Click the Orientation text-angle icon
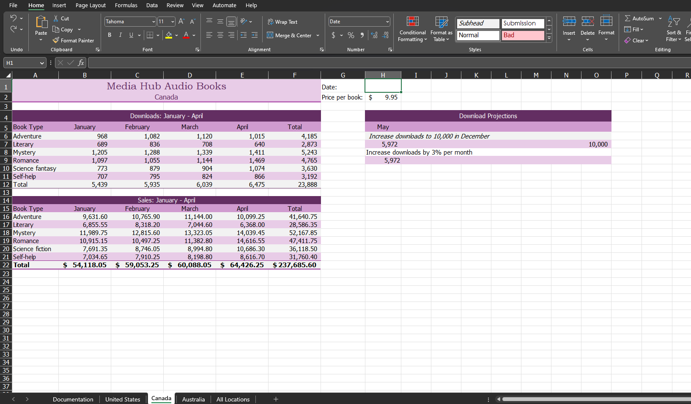 point(244,21)
